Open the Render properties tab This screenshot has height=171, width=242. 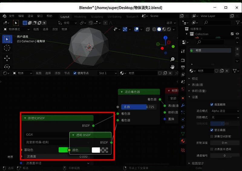click(x=183, y=60)
